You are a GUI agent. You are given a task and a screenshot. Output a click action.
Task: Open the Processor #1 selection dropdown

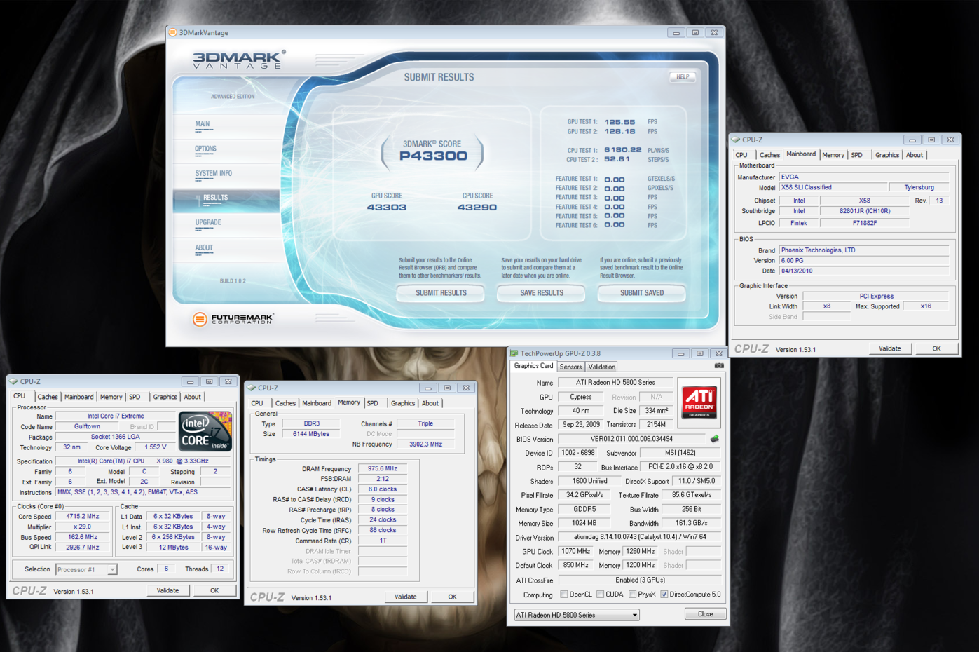pyautogui.click(x=85, y=569)
